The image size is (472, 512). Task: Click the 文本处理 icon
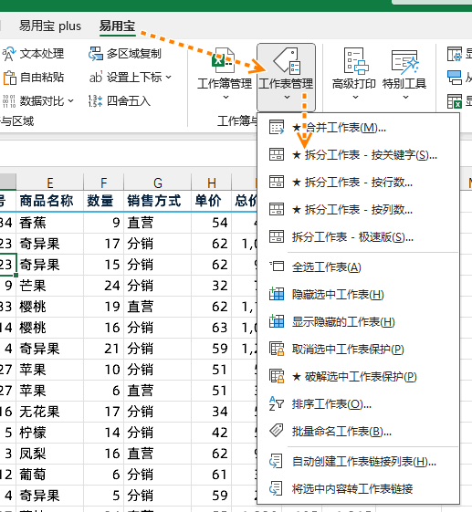coord(9,54)
